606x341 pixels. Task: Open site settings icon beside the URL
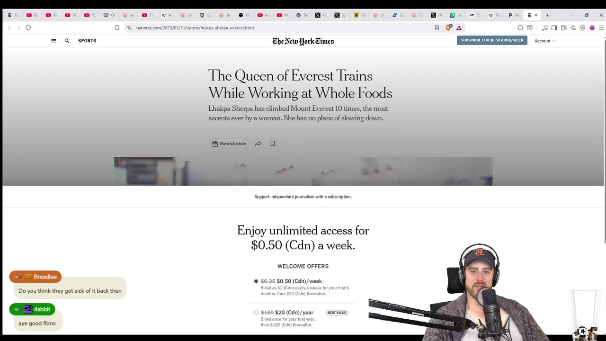pyautogui.click(x=129, y=28)
